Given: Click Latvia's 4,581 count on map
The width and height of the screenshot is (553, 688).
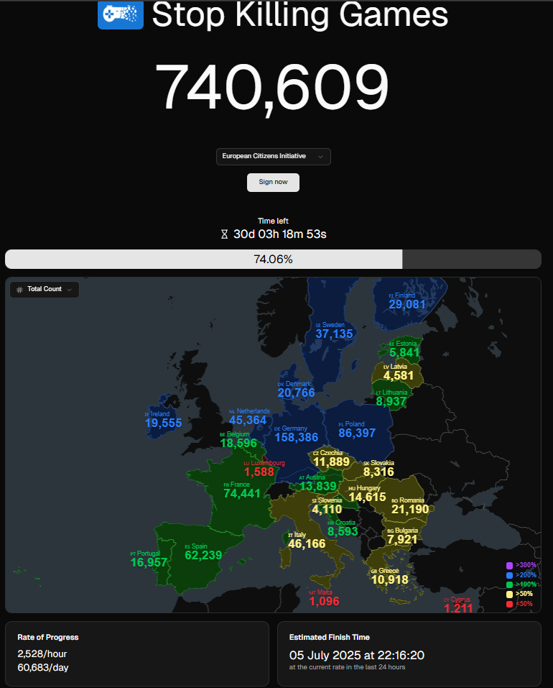Looking at the screenshot, I should point(399,376).
